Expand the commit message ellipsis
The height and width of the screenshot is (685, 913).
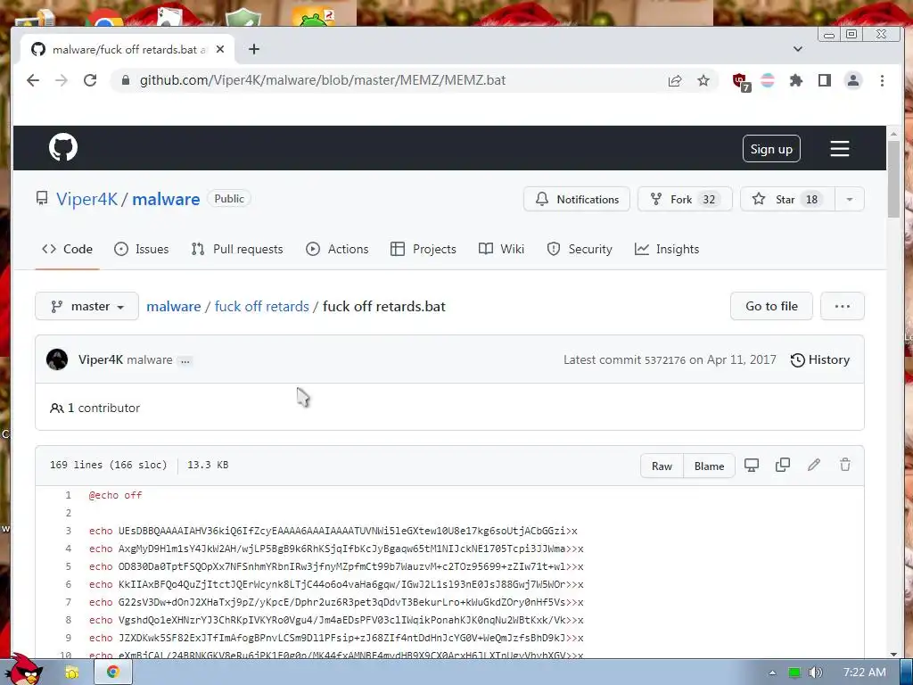(185, 361)
